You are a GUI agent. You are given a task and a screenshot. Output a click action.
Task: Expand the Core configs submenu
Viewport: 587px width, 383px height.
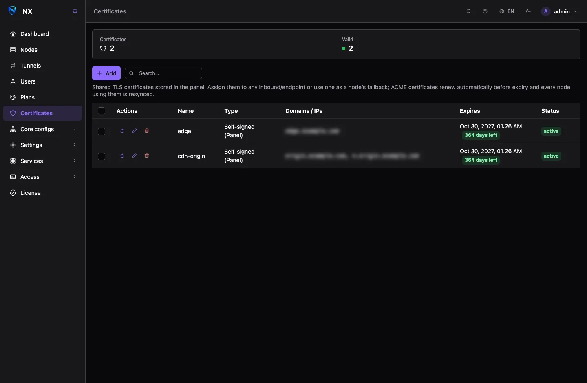tap(43, 129)
